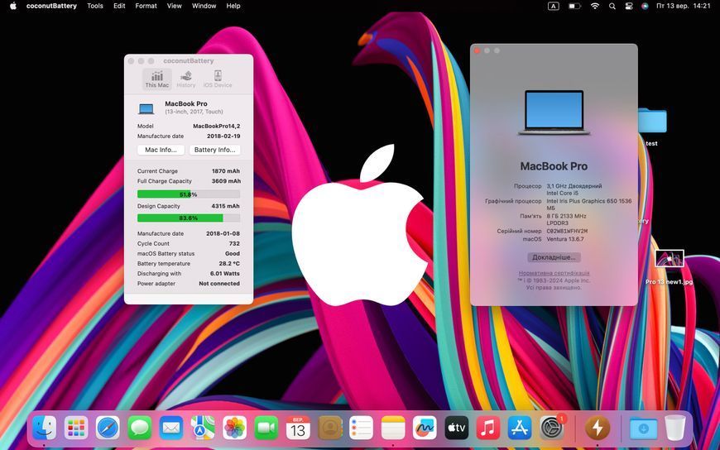Open Notes from the Dock
Image resolution: width=720 pixels, height=450 pixels.
coord(393,428)
